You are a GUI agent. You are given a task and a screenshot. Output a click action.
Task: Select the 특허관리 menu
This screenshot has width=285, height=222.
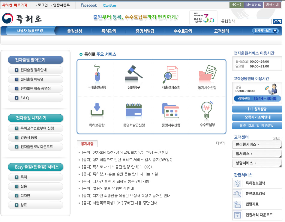point(109,31)
